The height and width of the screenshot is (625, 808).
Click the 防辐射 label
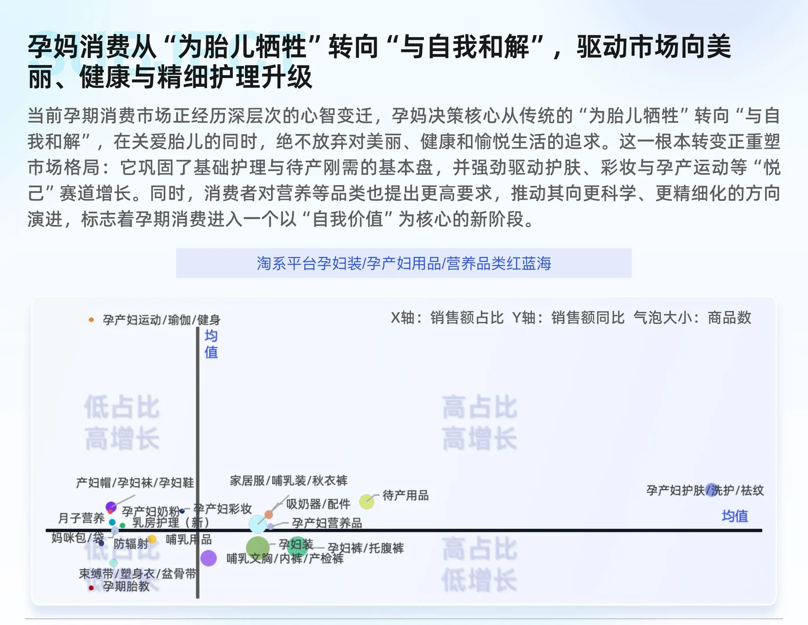click(x=131, y=544)
